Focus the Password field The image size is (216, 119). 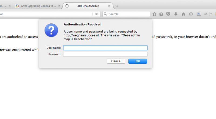pyautogui.click(x=105, y=54)
